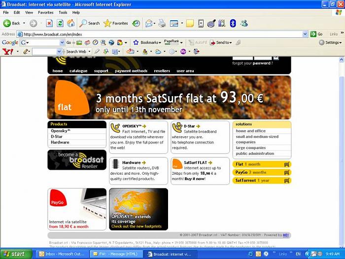
Task: Click the PayGo internet via satellite thumbnail
Action: pos(77,209)
